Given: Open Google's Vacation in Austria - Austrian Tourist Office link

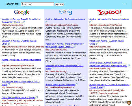Looking at the screenshot, I should click(19, 42).
